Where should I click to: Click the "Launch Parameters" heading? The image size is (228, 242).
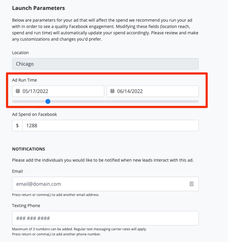(x=38, y=8)
